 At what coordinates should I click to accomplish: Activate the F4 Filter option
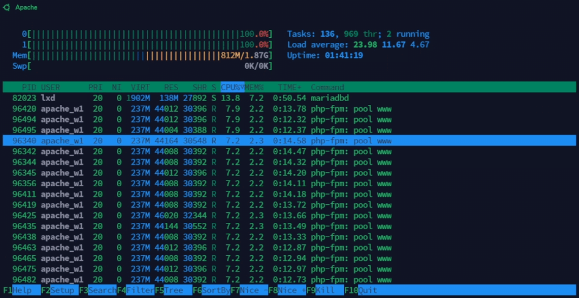click(x=136, y=290)
